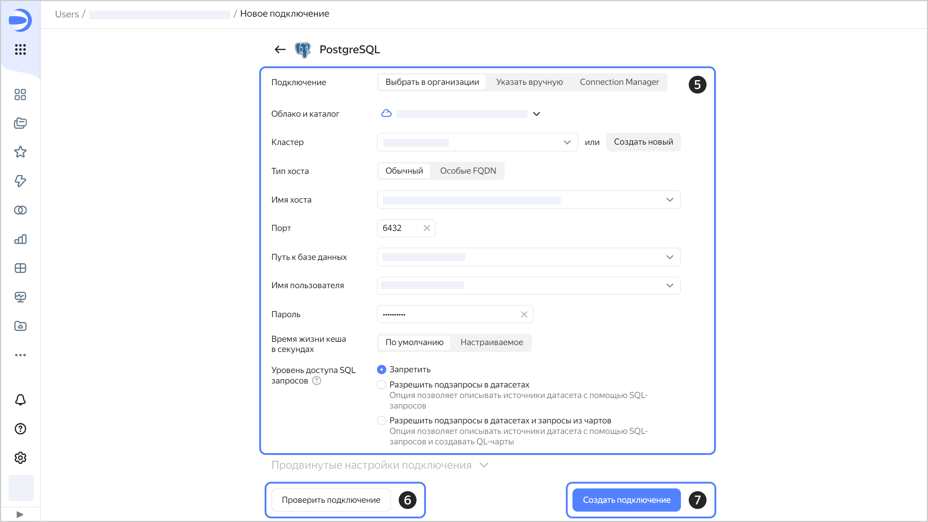The image size is (928, 522).
Task: Choose подзапросы в датасетах и запросы из чартов
Action: pos(381,420)
